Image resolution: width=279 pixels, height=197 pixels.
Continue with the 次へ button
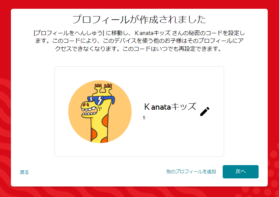click(240, 172)
